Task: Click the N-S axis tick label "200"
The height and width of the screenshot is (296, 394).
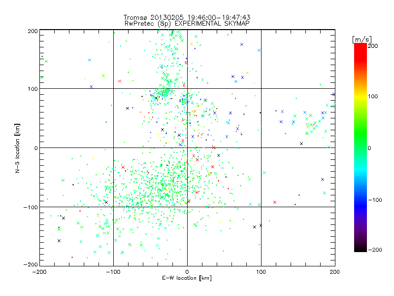Action: pyautogui.click(x=33, y=31)
